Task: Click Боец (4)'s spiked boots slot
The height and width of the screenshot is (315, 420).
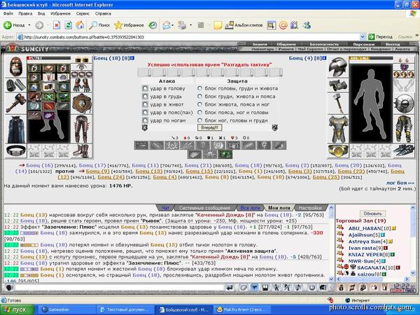Action: click(403, 150)
